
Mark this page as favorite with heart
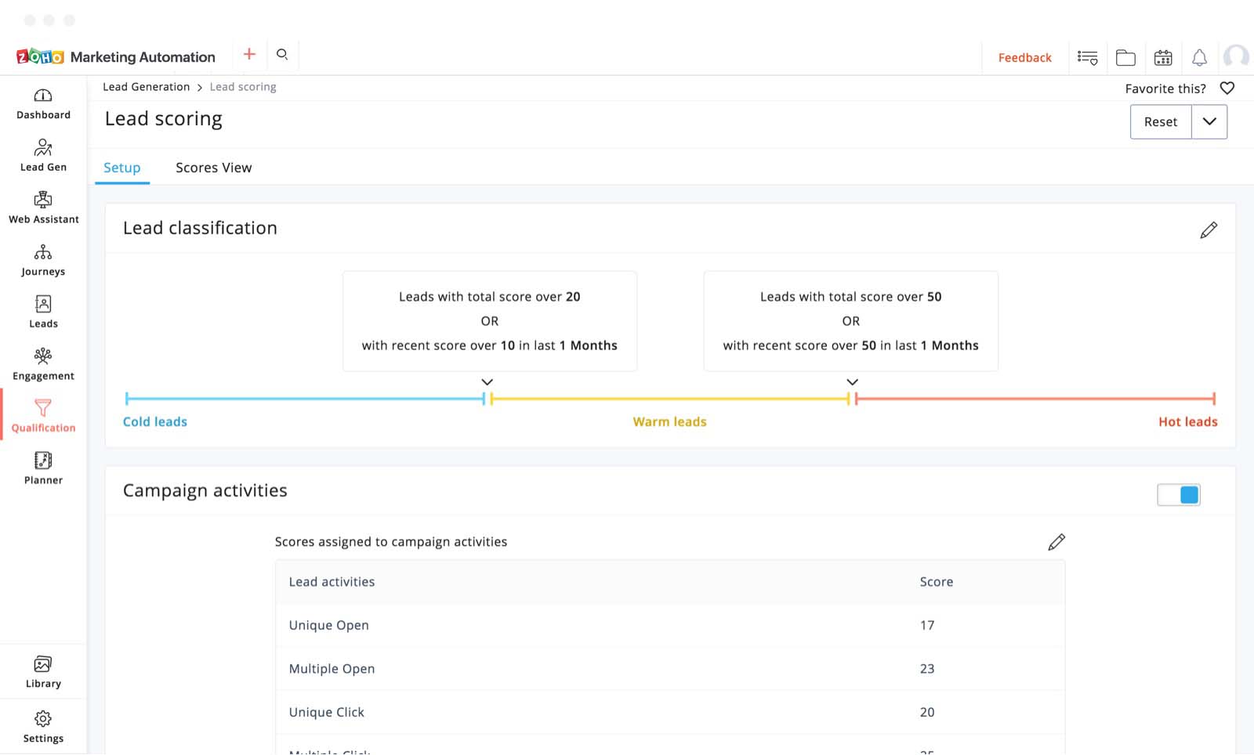(x=1227, y=89)
